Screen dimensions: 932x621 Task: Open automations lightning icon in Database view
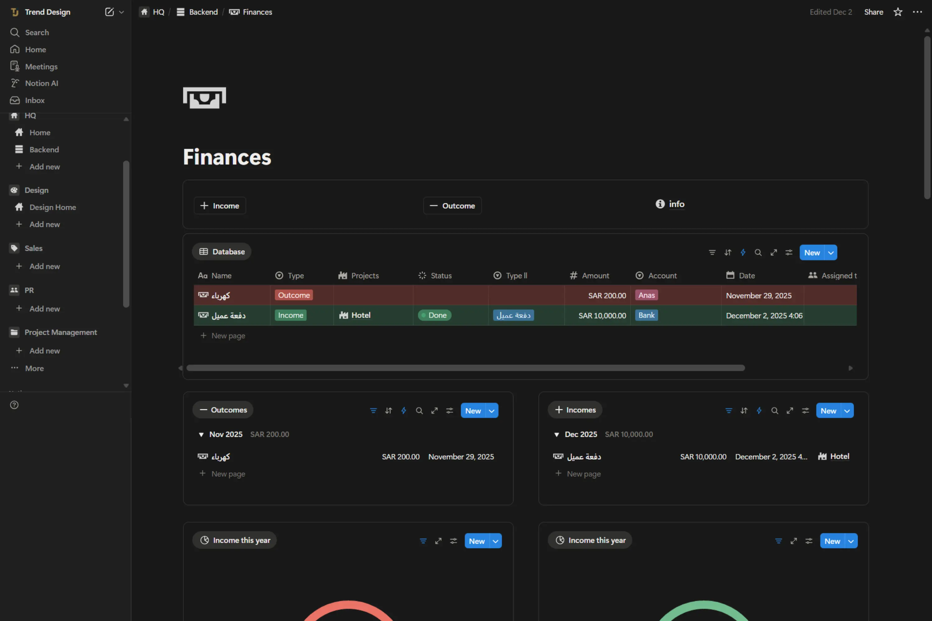pos(743,252)
